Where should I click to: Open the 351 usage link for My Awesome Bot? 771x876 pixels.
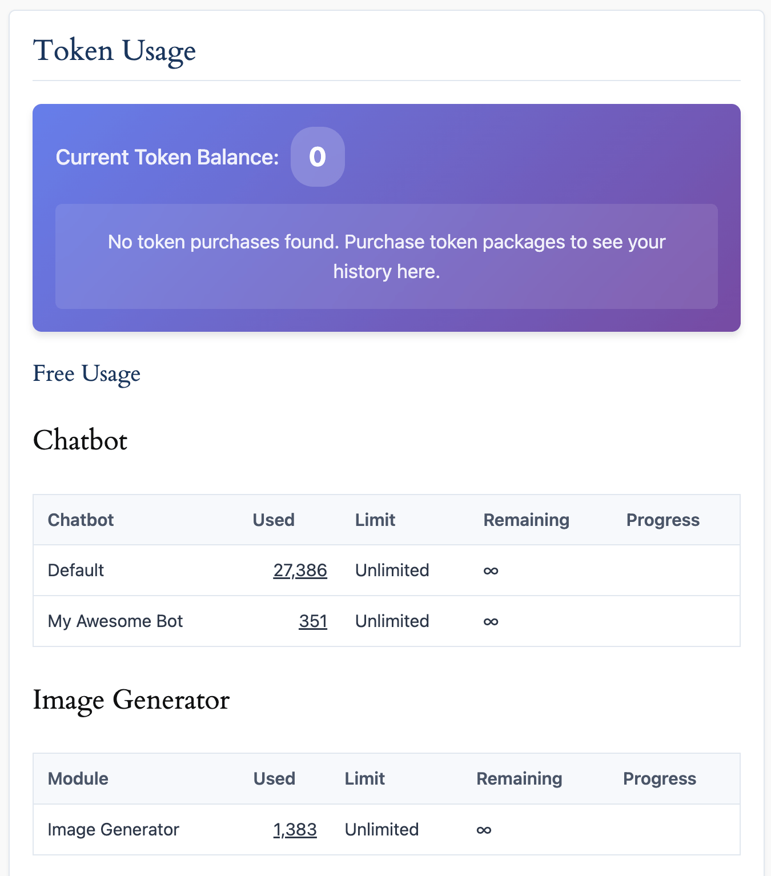pos(313,621)
